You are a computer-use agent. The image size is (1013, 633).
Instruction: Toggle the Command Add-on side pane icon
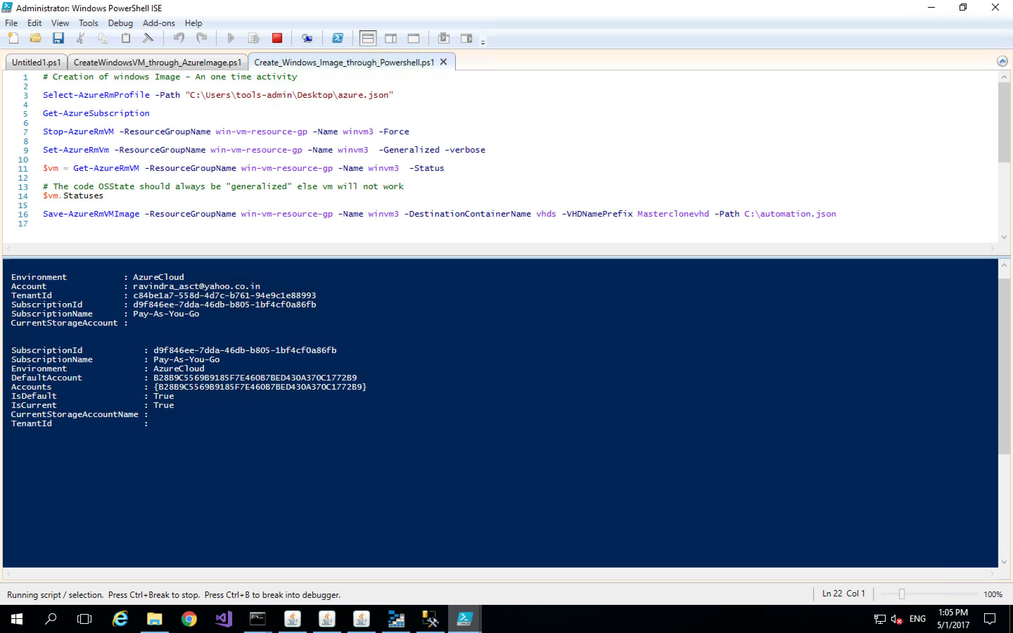click(x=466, y=39)
